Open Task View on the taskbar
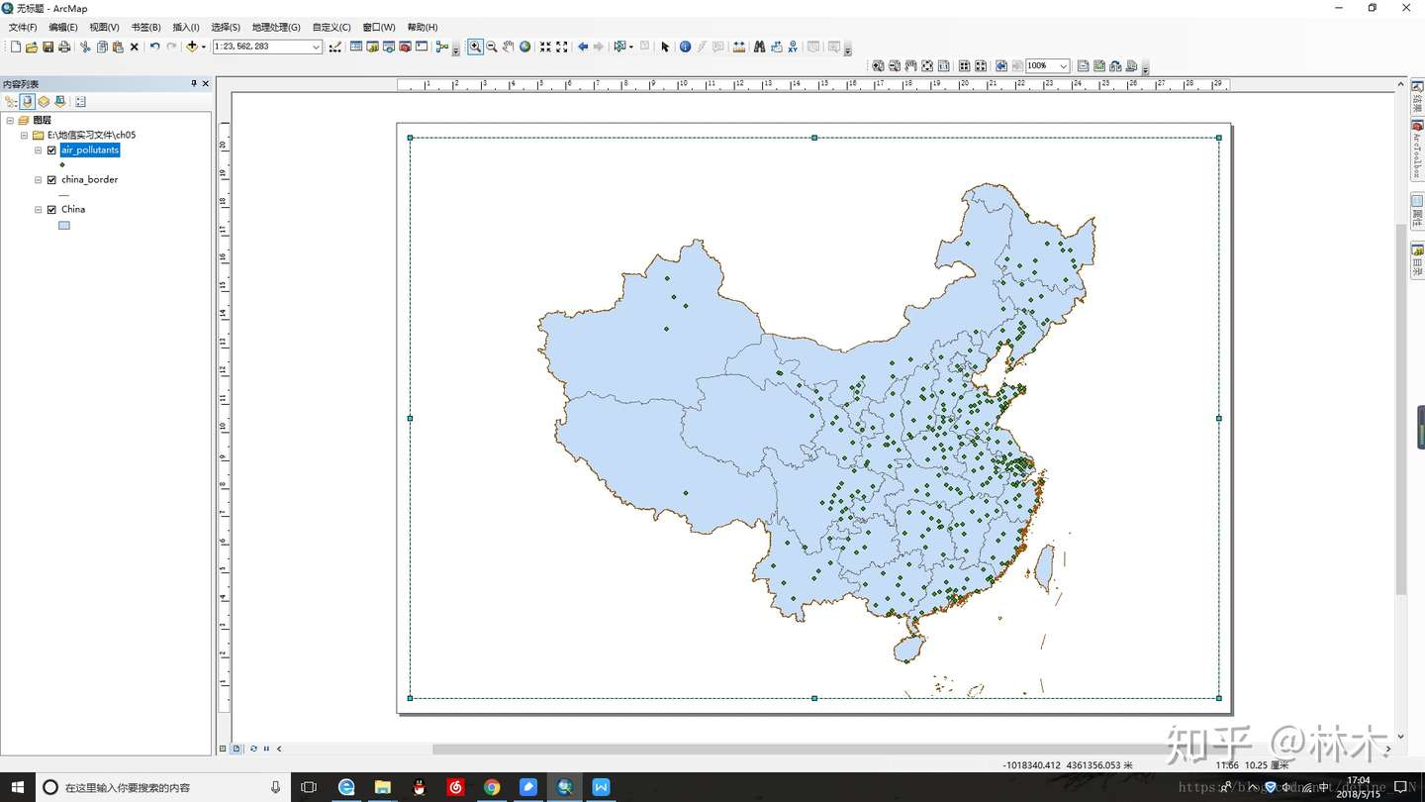The height and width of the screenshot is (802, 1425). coord(309,787)
